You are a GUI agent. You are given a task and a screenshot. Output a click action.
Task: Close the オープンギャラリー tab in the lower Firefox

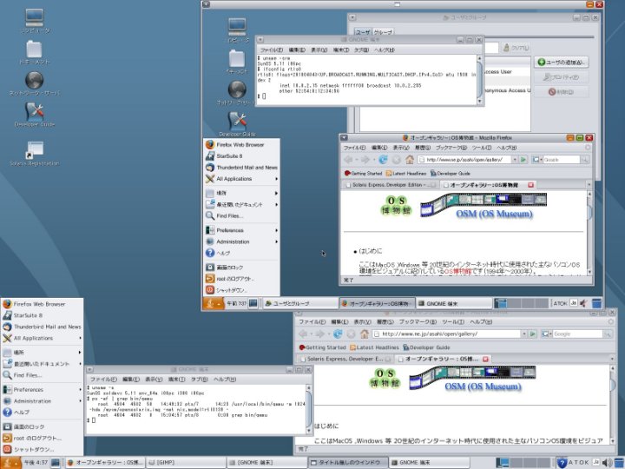485,359
